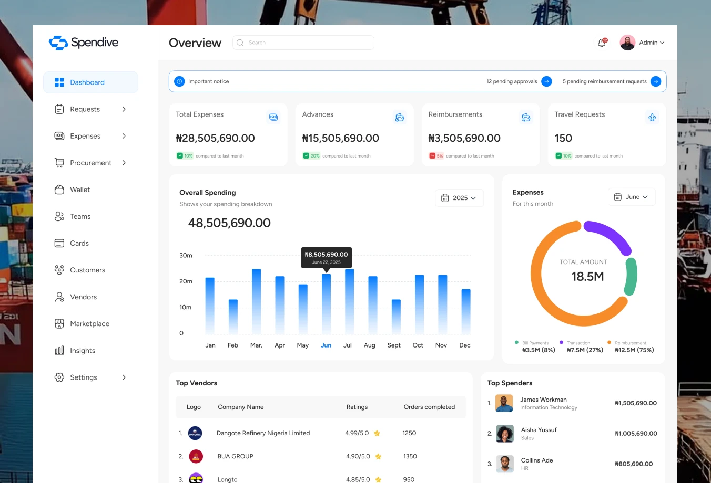This screenshot has height=483, width=711.
Task: Expand the Requests submenu chevron
Action: click(124, 109)
